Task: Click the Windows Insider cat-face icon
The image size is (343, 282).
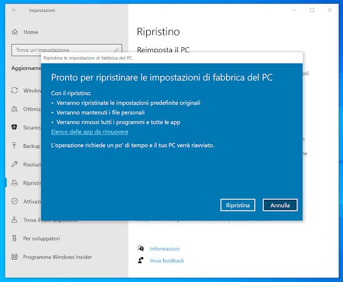Action: [15, 257]
